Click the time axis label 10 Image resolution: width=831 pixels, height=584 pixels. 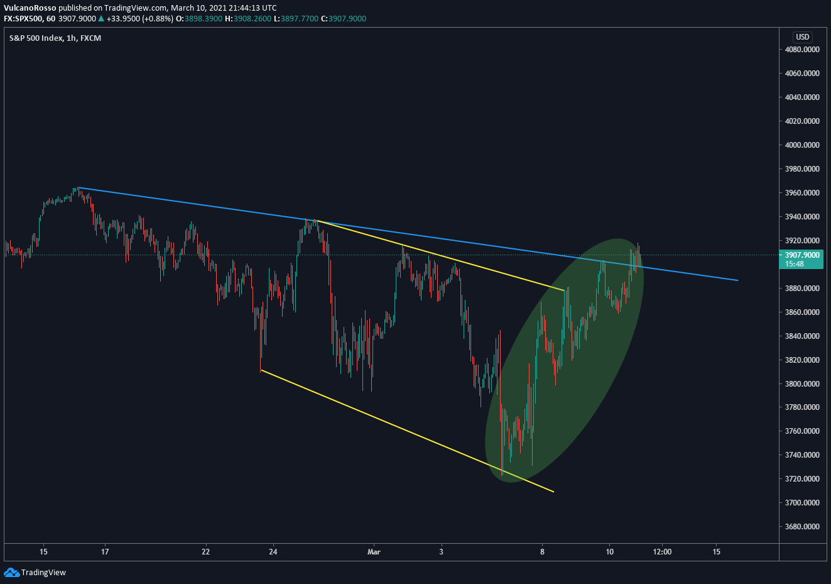tap(609, 552)
